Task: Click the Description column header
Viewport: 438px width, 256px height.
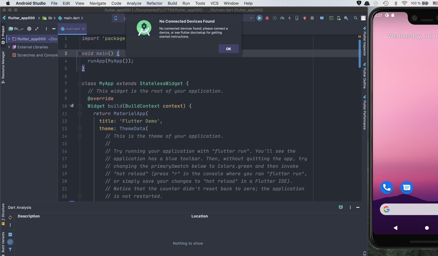Action: [29, 216]
